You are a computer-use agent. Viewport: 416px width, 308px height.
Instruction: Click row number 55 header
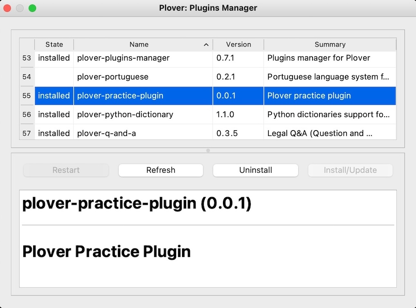tap(27, 96)
